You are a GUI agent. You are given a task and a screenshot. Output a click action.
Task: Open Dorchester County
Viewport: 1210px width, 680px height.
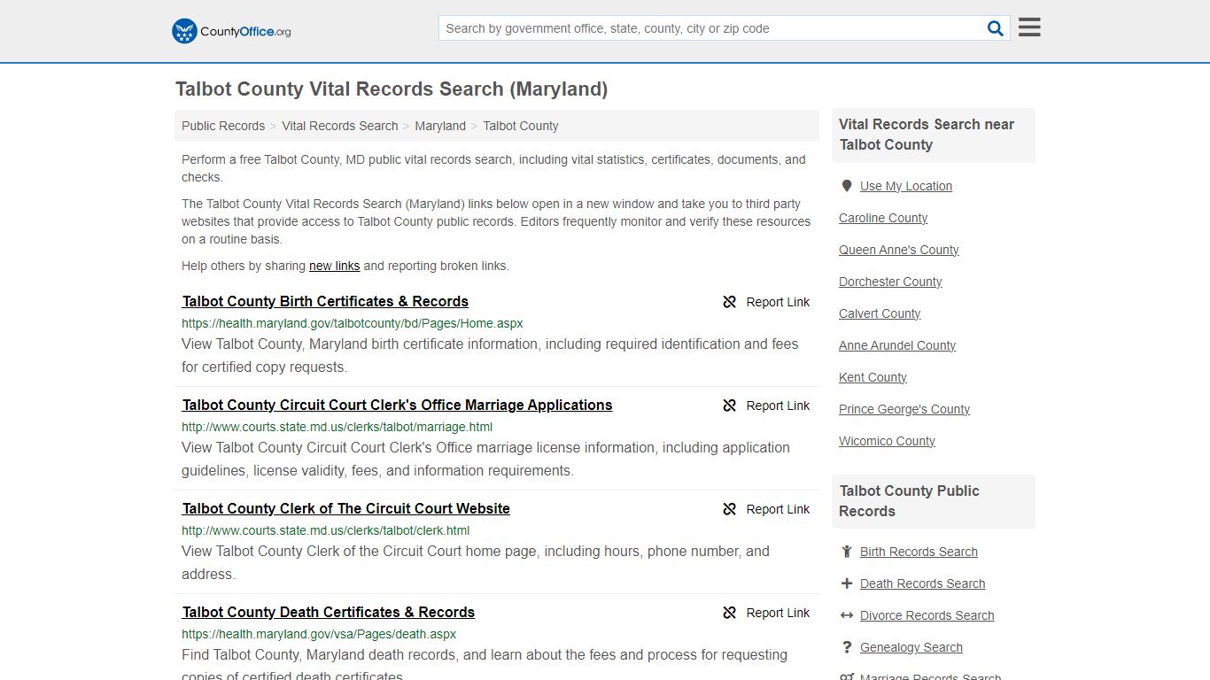point(890,282)
